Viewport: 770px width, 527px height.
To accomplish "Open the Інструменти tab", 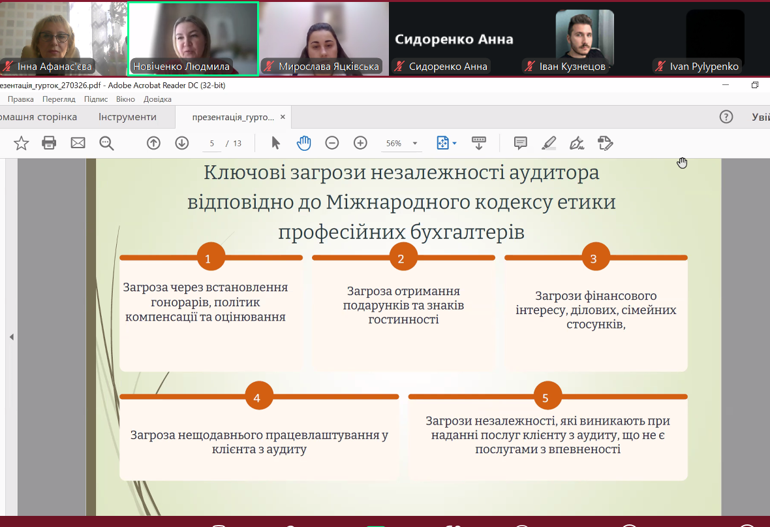I will pyautogui.click(x=127, y=117).
